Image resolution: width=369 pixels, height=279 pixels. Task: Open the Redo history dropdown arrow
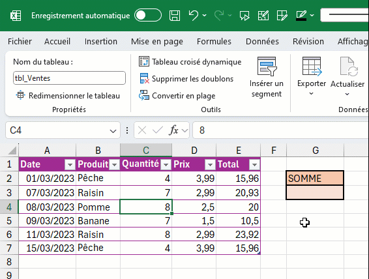(x=230, y=16)
